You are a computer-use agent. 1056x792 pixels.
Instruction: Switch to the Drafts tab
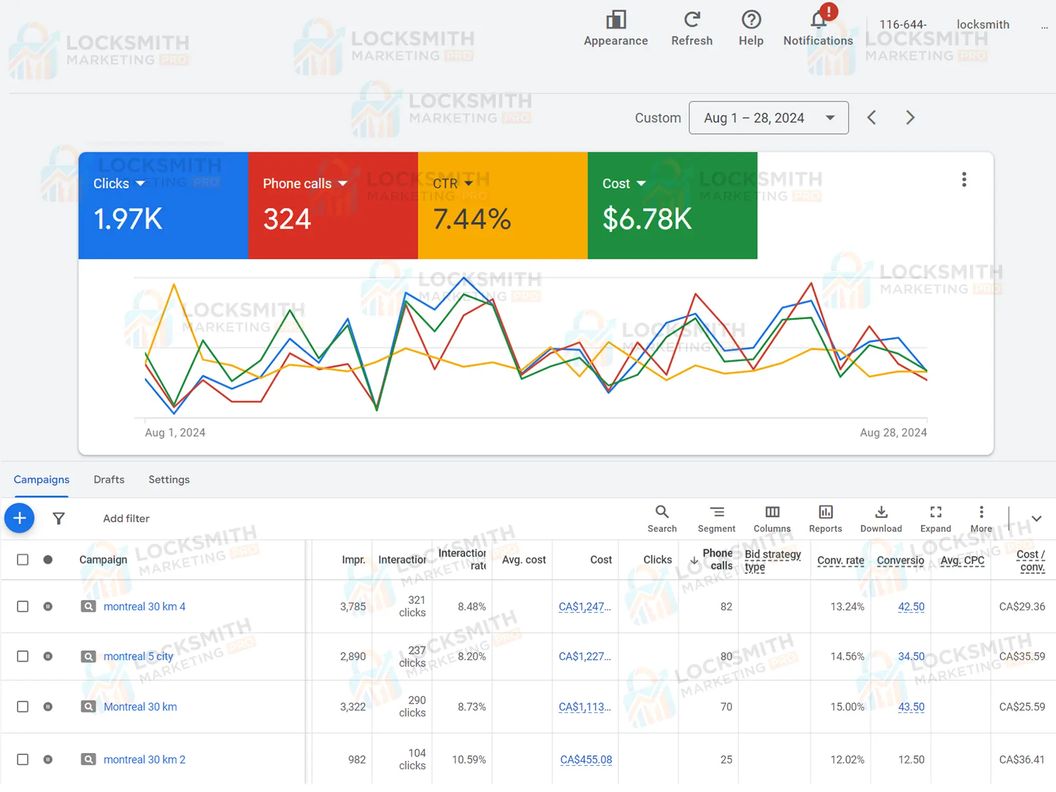(x=109, y=479)
